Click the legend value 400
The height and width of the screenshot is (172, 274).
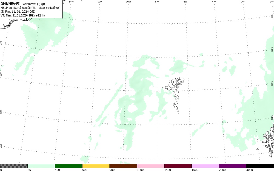pos(57,170)
